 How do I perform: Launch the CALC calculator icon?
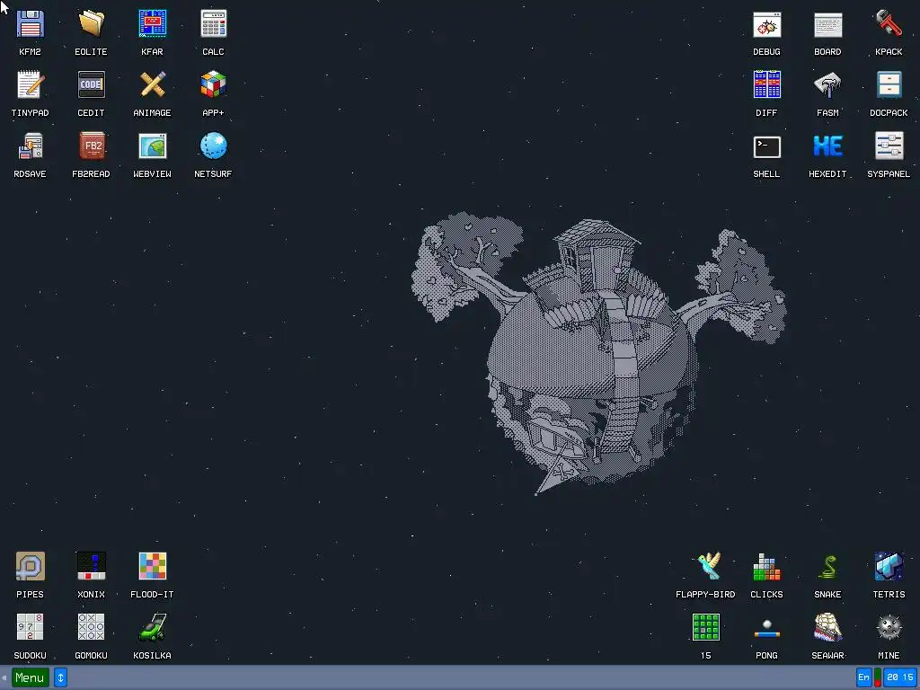[x=213, y=24]
